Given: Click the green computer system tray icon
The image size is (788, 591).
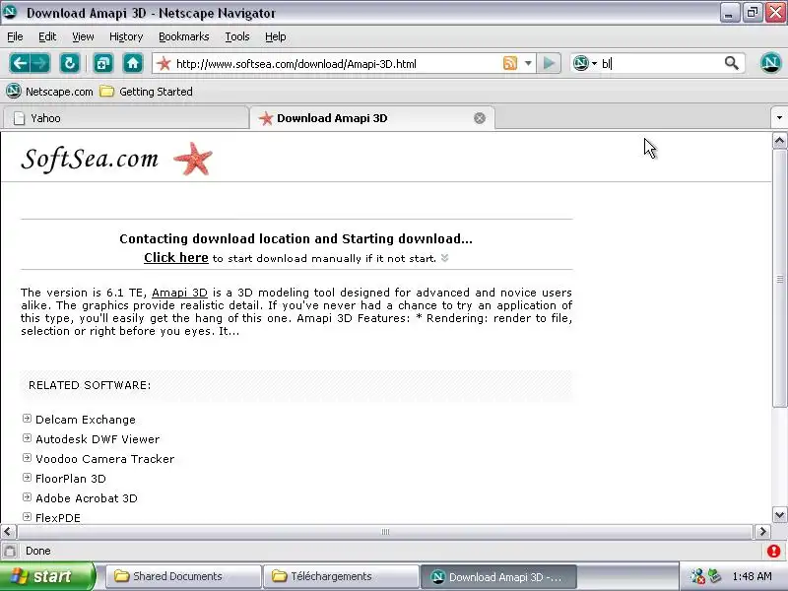Looking at the screenshot, I should pyautogui.click(x=714, y=576).
